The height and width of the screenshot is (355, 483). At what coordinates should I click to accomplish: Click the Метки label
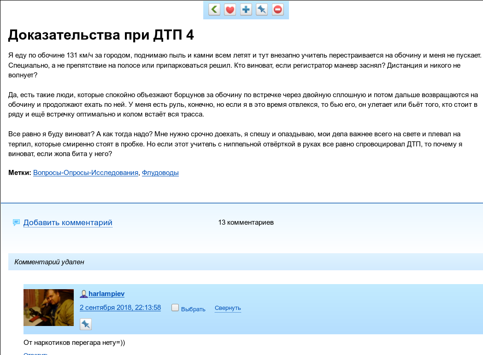[20, 173]
